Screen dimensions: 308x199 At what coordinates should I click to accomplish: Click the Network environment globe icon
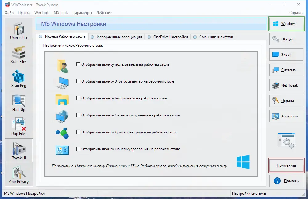tap(62, 116)
